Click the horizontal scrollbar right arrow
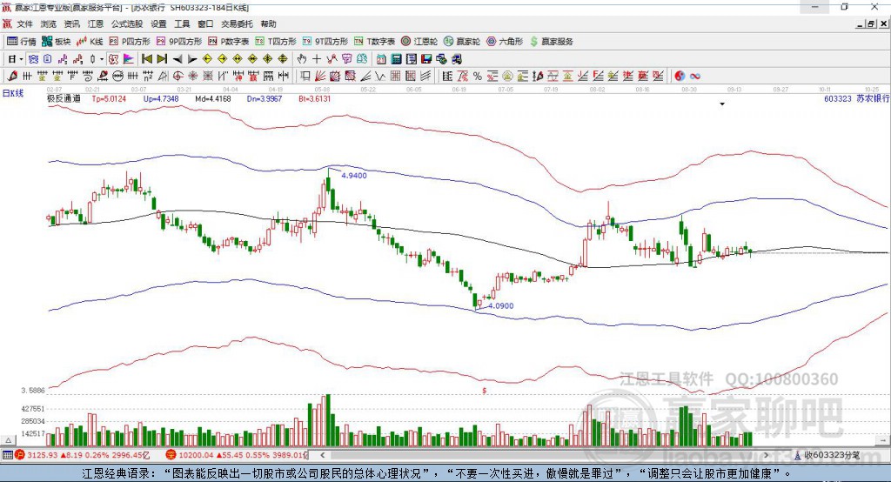This screenshot has height=482, width=891. tap(766, 455)
